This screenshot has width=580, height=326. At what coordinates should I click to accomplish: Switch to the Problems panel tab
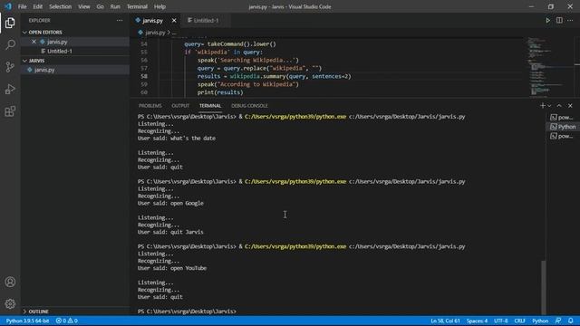[x=150, y=106]
